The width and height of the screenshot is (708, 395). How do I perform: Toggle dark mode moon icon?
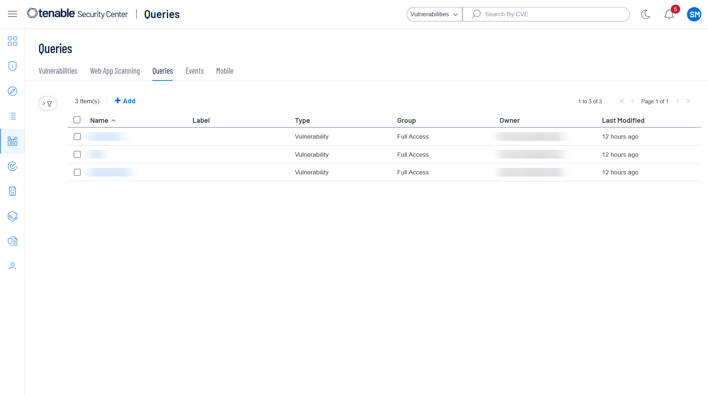(646, 14)
